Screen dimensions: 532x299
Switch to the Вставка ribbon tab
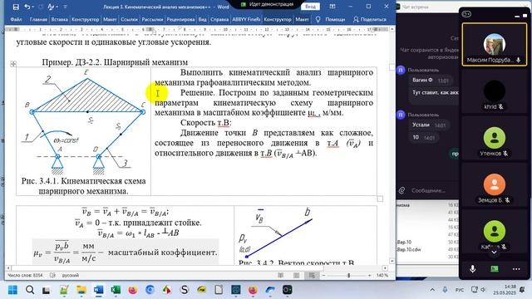pyautogui.click(x=59, y=19)
